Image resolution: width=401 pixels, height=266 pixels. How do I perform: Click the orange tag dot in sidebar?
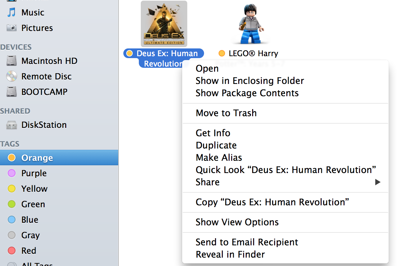coord(12,158)
